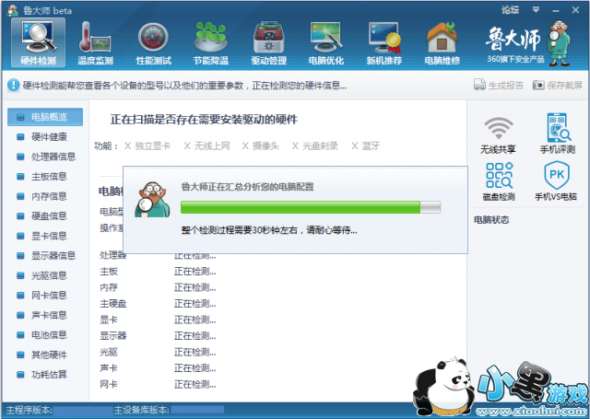The height and width of the screenshot is (419, 590).
Task: Open the 论坛 forum link
Action: pyautogui.click(x=510, y=10)
